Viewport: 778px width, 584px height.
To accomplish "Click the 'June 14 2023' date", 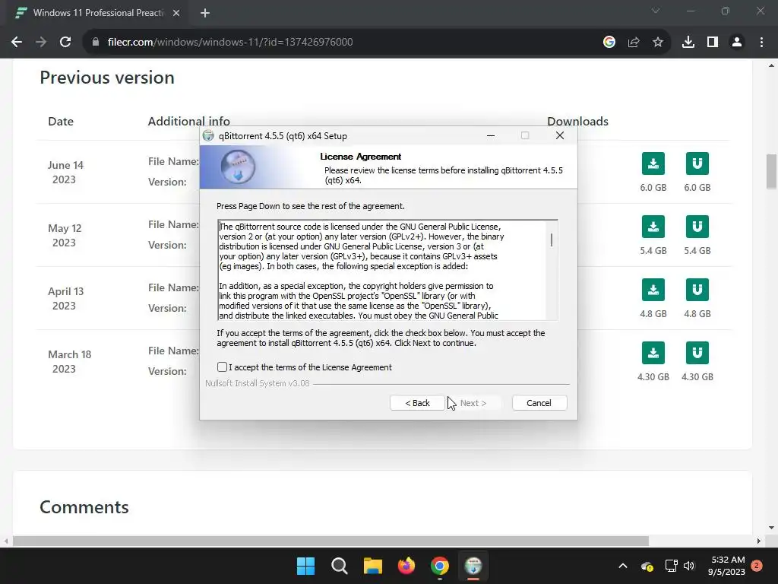I will (65, 173).
